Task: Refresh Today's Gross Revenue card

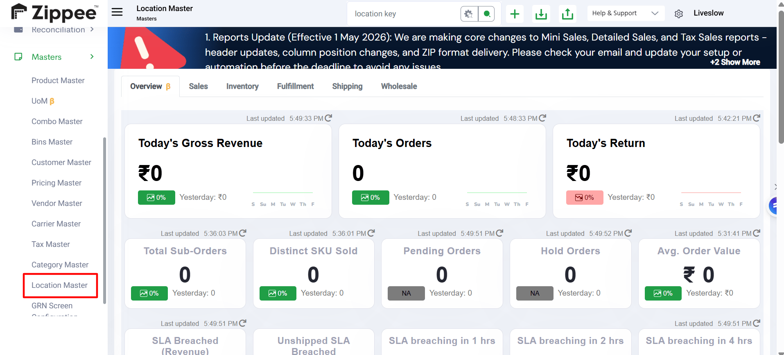Action: tap(328, 118)
